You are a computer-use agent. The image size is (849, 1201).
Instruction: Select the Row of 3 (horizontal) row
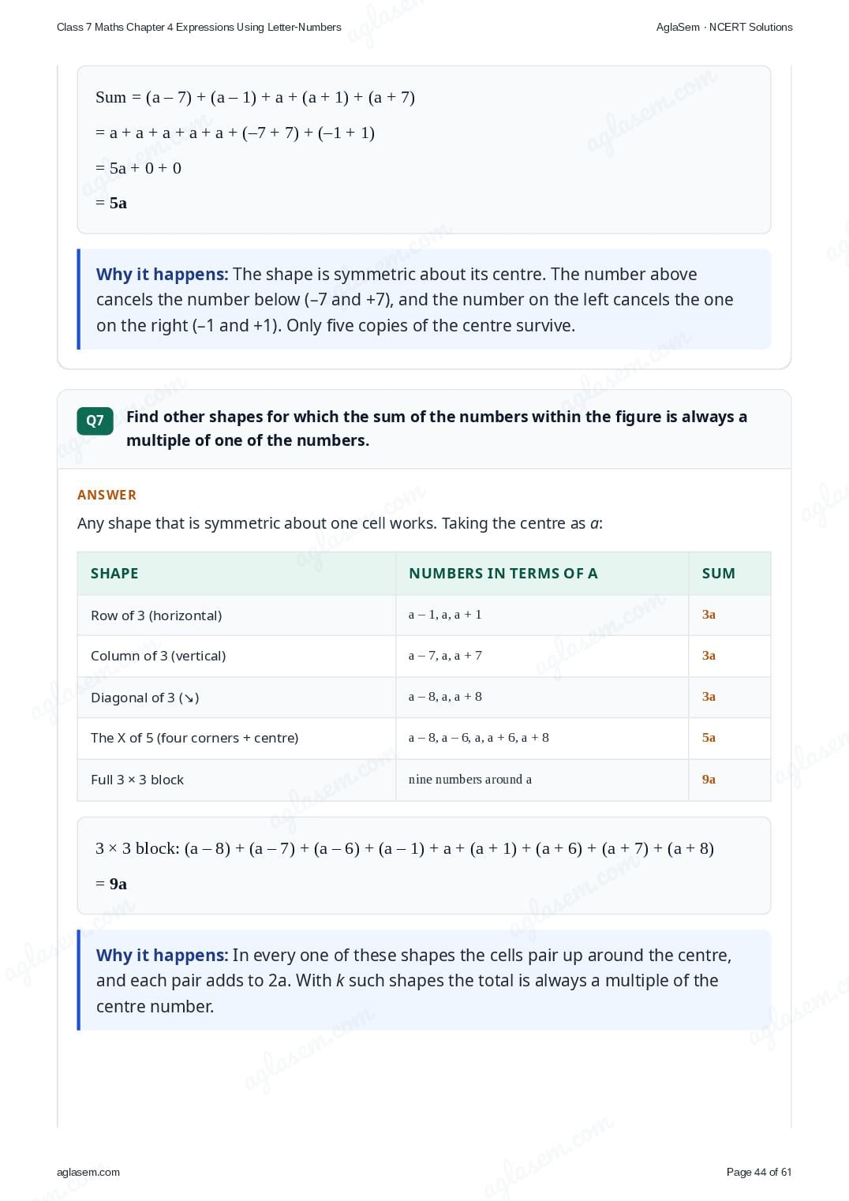(424, 615)
